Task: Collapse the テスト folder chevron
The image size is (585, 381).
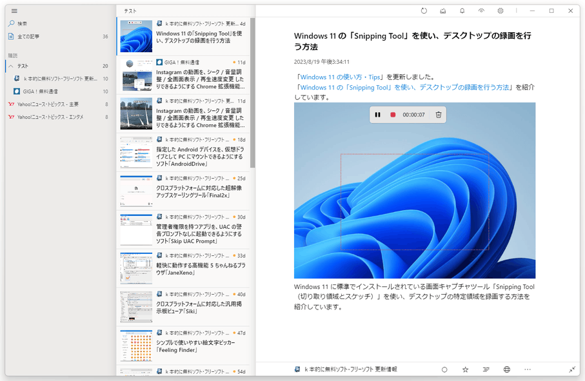Action: click(11, 66)
